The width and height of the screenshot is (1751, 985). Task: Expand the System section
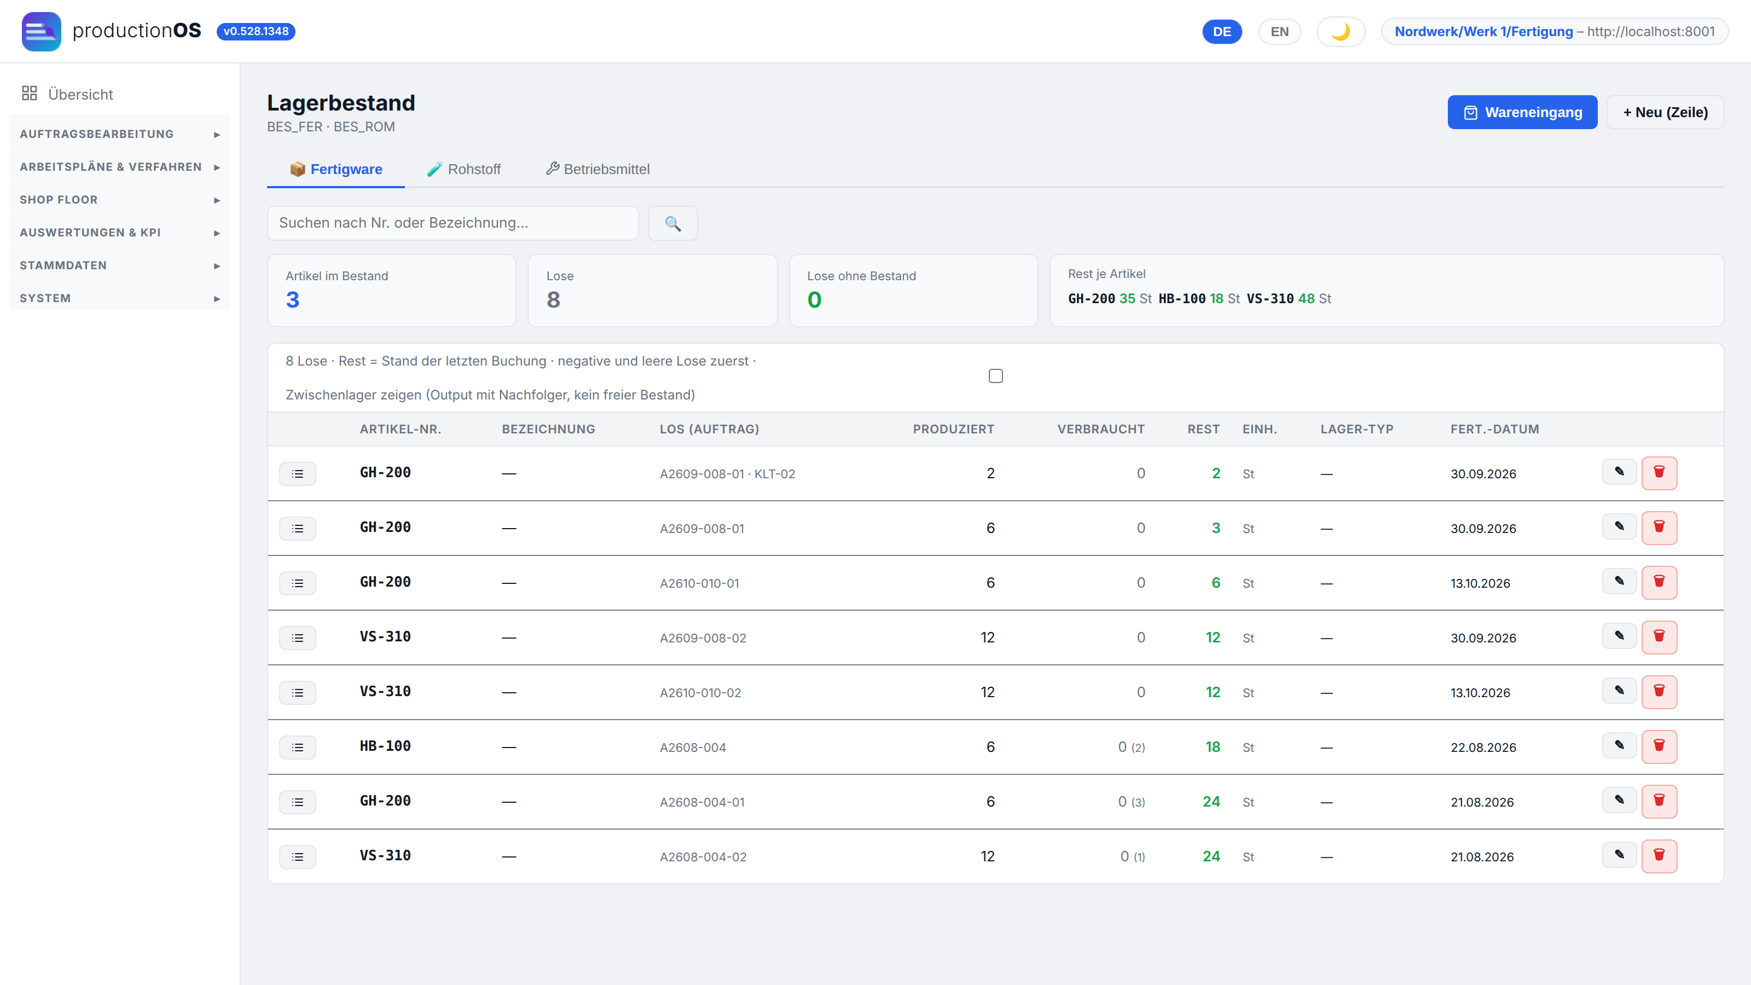click(x=120, y=298)
